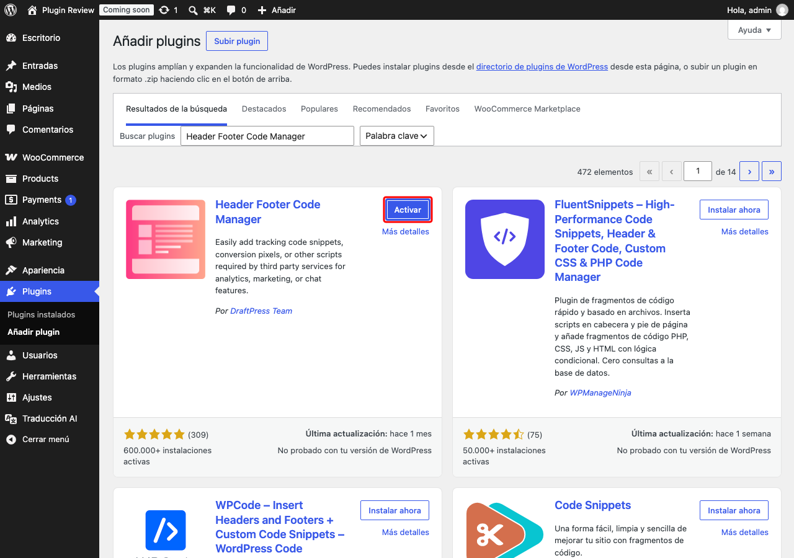
Task: Open the Header Footer Code Manager title link
Action: pyautogui.click(x=268, y=212)
